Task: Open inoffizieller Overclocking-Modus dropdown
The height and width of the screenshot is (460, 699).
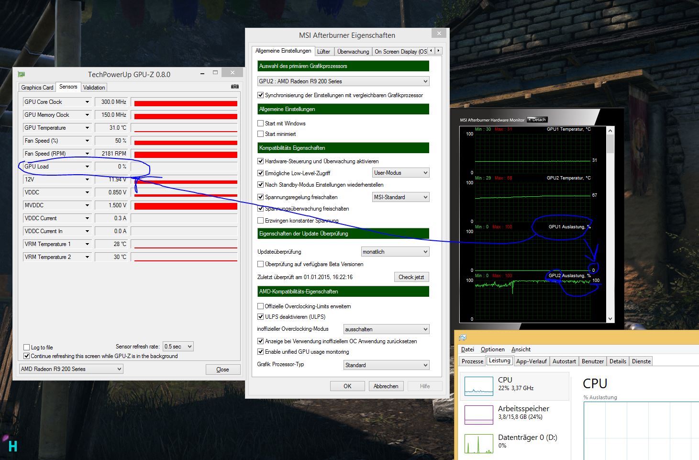Action: click(x=387, y=329)
